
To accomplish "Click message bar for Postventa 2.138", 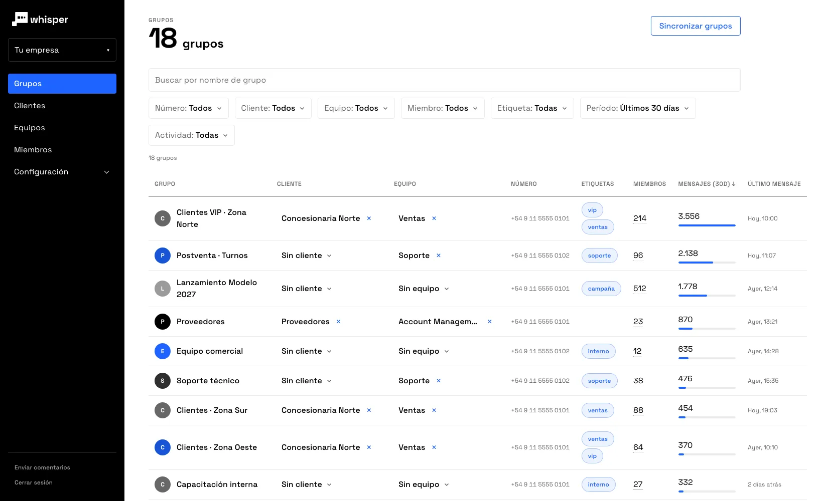I will tap(707, 263).
